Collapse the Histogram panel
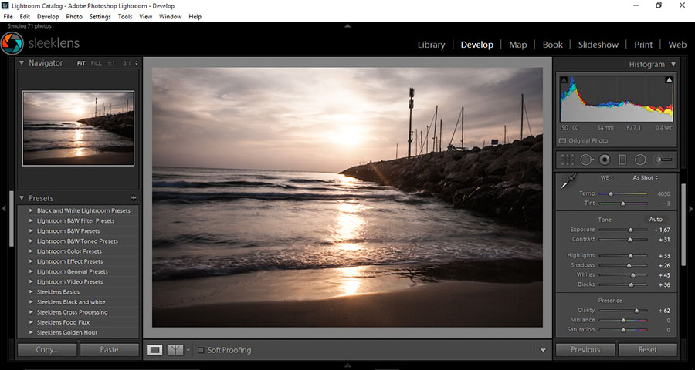The image size is (695, 370). [673, 65]
